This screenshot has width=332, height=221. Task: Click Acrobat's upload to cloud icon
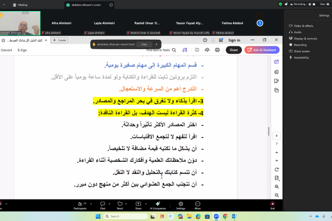tap(207, 50)
